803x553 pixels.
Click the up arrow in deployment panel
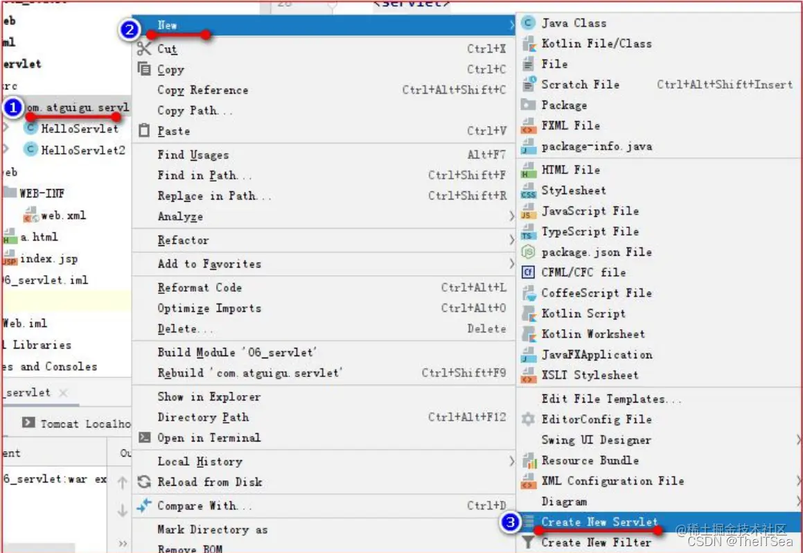click(122, 482)
